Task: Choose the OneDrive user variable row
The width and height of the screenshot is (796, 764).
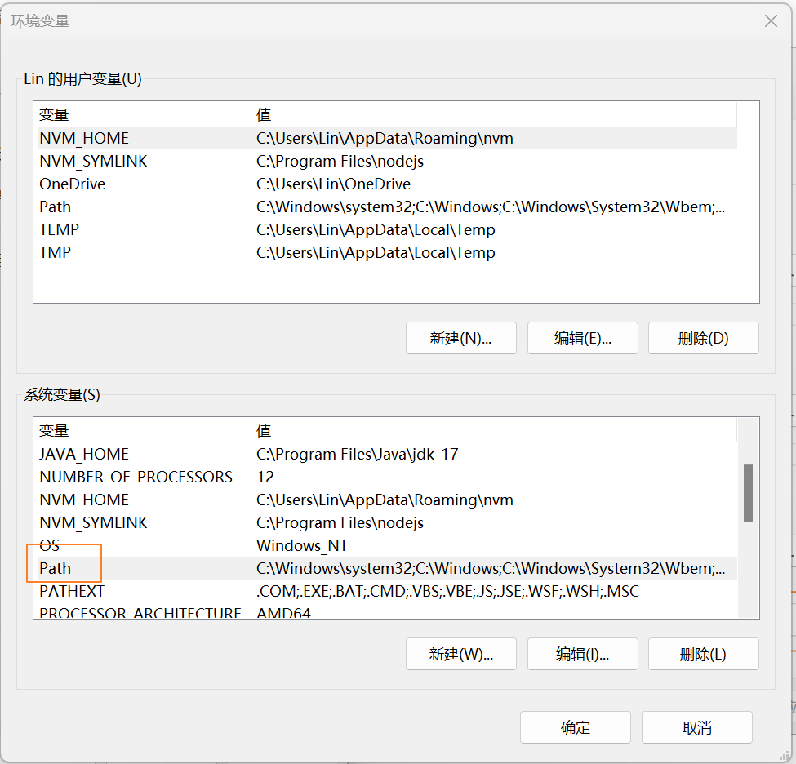Action: point(72,184)
